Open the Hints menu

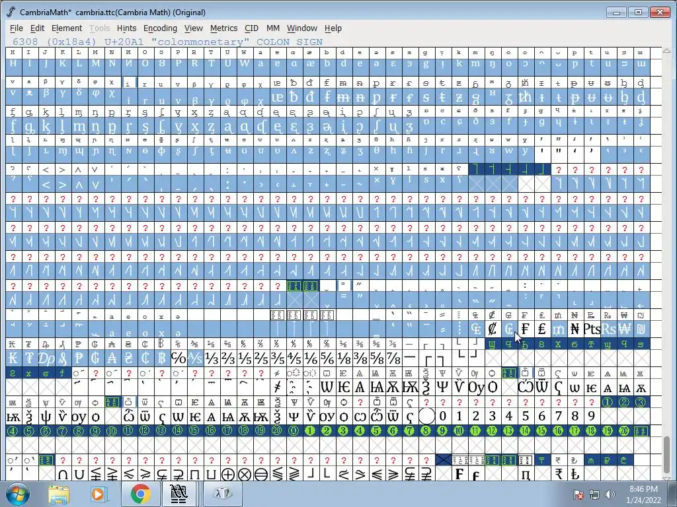126,28
